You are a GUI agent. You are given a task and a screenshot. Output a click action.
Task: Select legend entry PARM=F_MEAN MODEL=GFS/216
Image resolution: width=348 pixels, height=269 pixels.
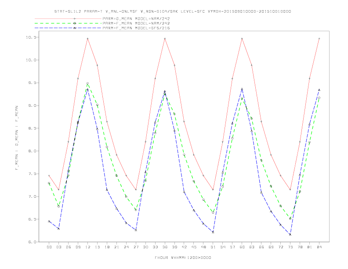(x=136, y=28)
